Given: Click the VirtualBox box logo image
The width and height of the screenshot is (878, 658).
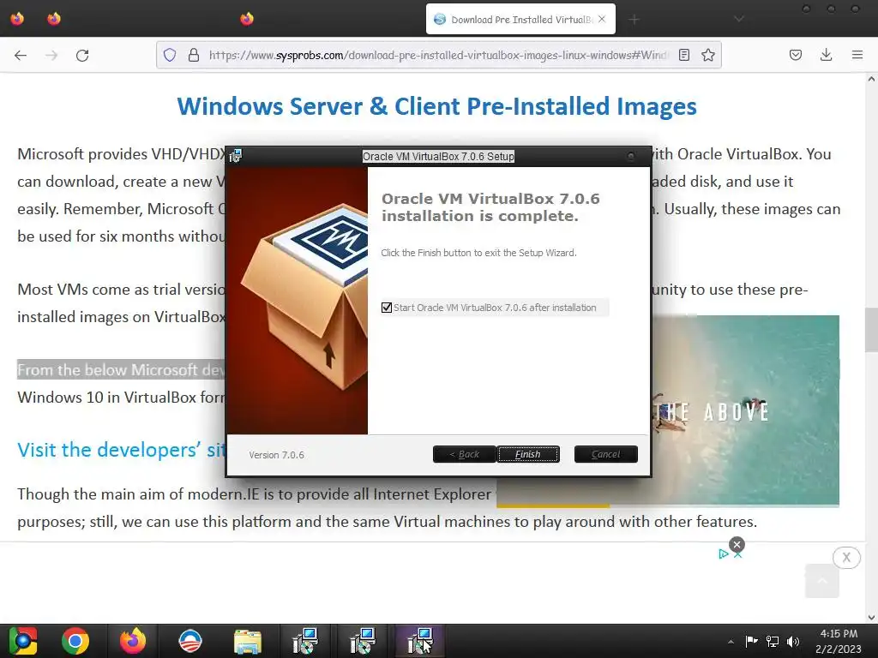Looking at the screenshot, I should click(297, 301).
